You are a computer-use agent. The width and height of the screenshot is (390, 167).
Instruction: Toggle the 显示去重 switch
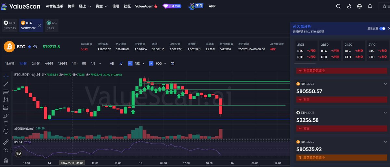tap(382, 29)
